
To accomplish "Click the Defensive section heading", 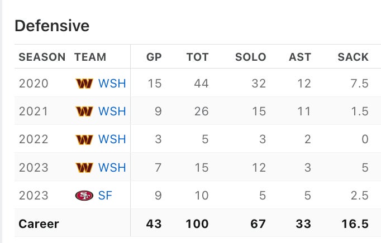I will (52, 26).
